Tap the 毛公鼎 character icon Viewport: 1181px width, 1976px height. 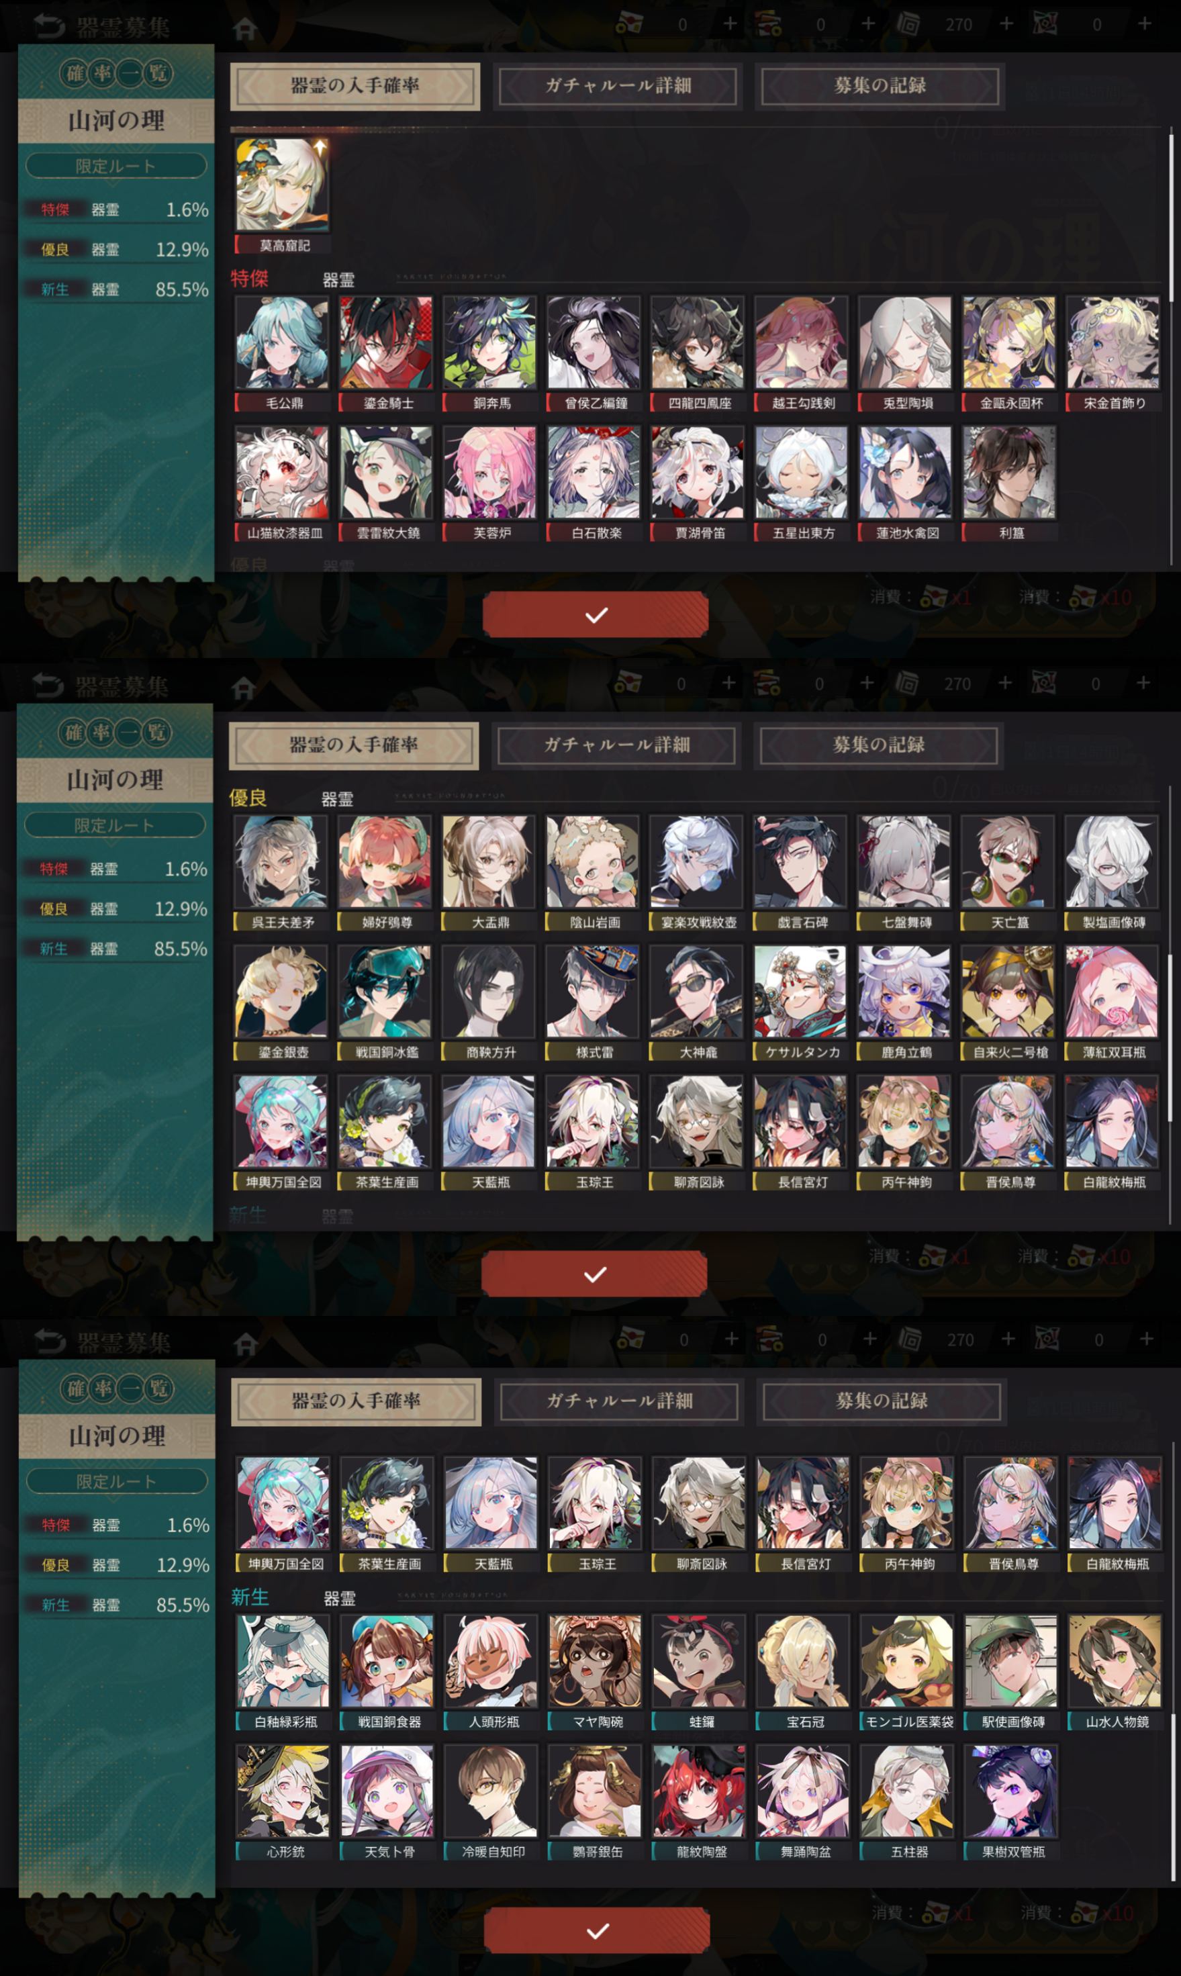tap(282, 342)
